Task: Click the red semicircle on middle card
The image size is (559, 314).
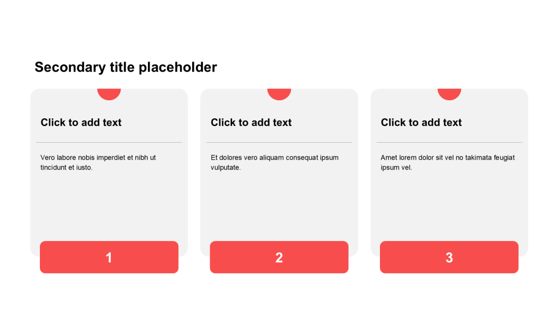Action: (x=279, y=94)
